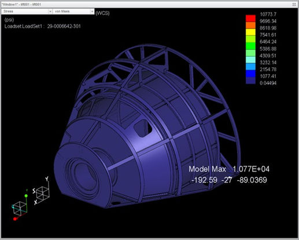Select the legend value 8618.98
This screenshot has width=299, height=240.
tap(268, 28)
